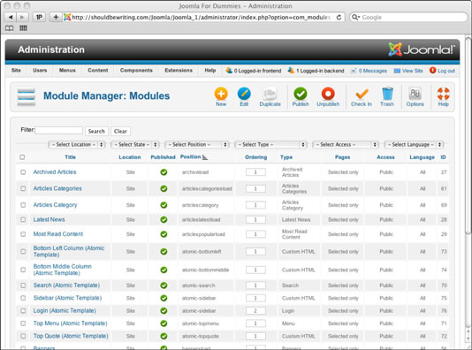
Task: Toggle published status for Search (Atomic Template)
Action: pos(164,285)
